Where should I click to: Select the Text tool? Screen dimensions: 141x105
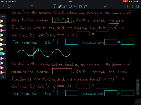(55, 6)
